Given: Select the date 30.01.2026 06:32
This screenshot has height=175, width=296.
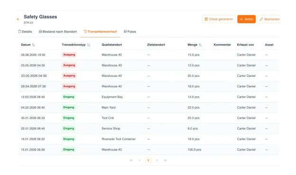Looking at the screenshot, I should point(33,118).
